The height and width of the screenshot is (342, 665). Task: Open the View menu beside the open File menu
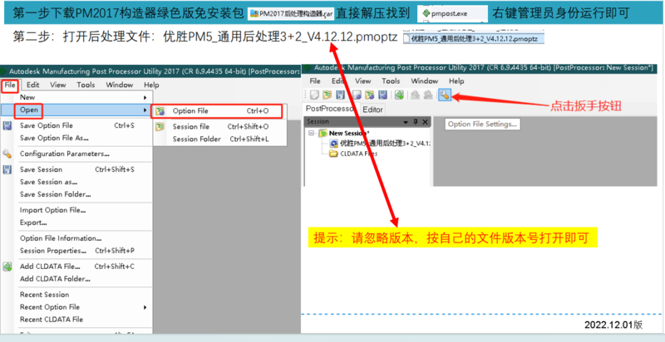[x=58, y=85]
